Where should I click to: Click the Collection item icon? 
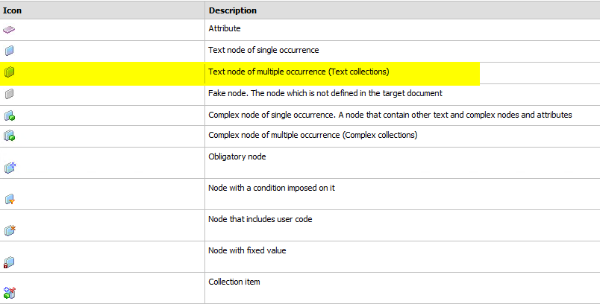(x=9, y=293)
